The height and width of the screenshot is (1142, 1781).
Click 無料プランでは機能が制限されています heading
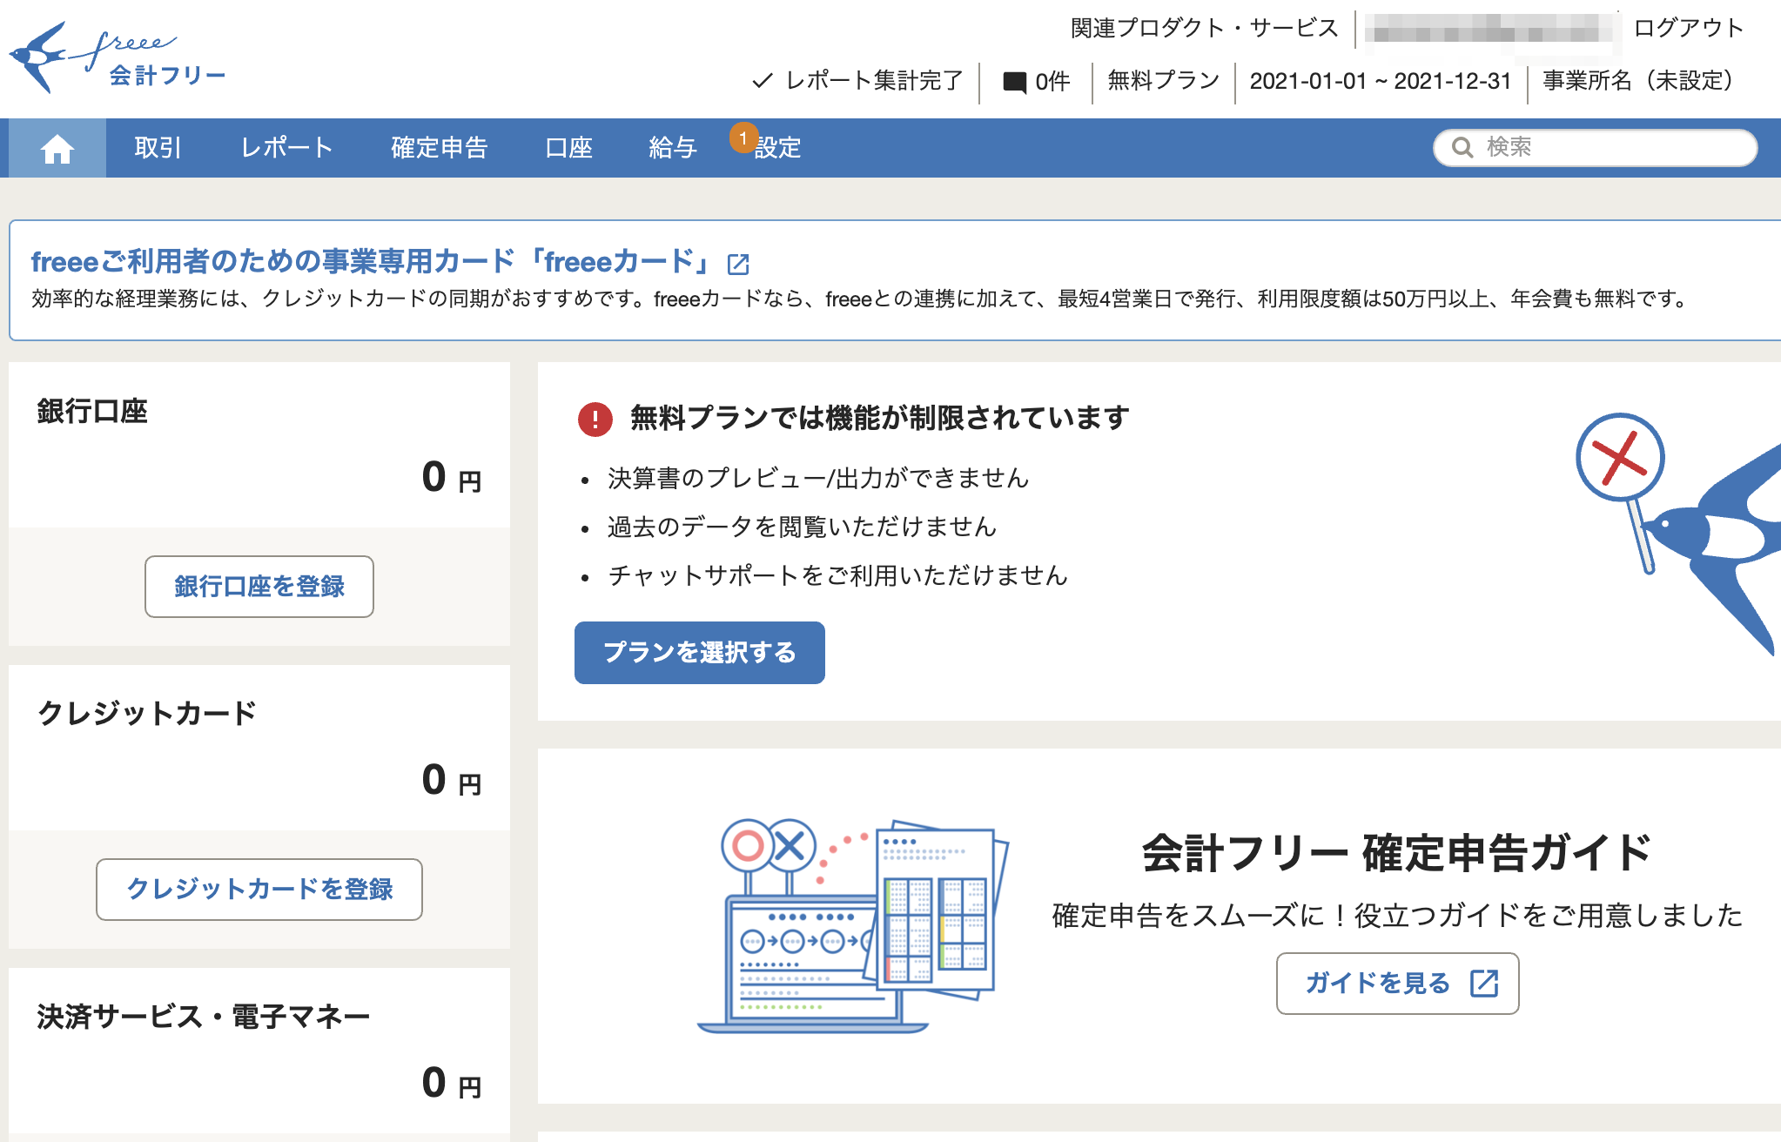click(880, 418)
